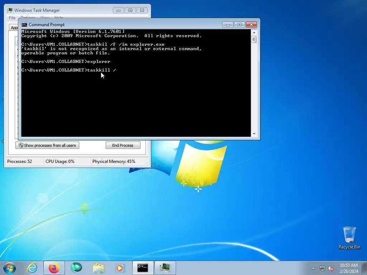The width and height of the screenshot is (367, 275).
Task: Click the Task Manager title bar icon
Action: click(10, 10)
